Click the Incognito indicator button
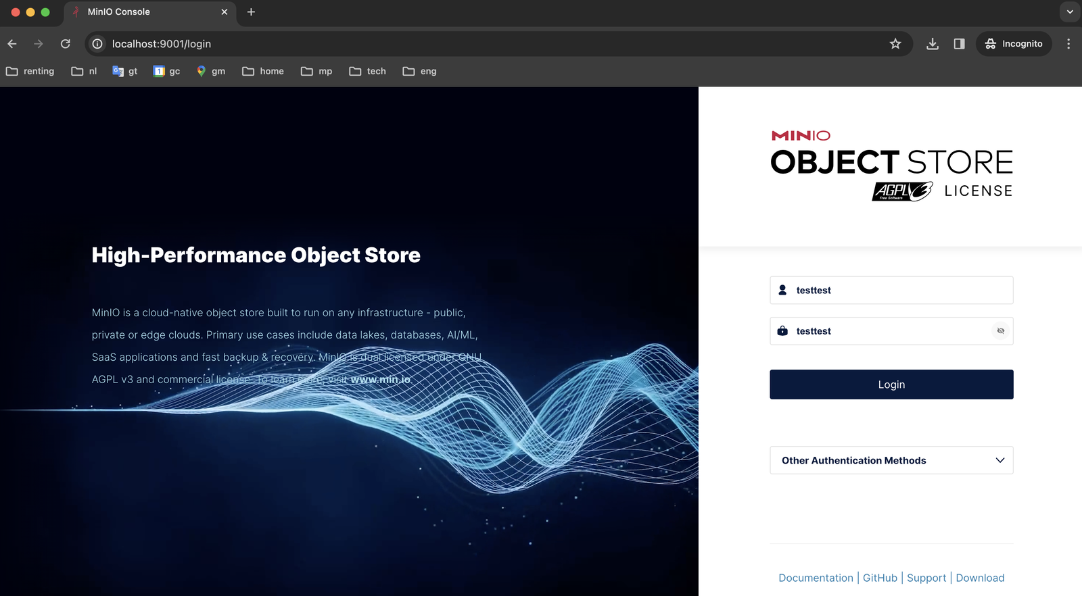This screenshot has height=596, width=1082. [x=1014, y=44]
